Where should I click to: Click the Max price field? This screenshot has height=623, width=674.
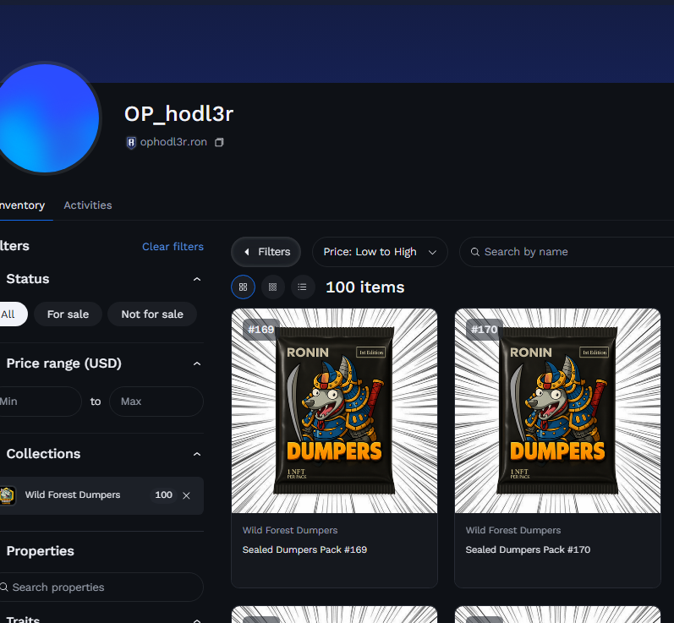pos(156,402)
